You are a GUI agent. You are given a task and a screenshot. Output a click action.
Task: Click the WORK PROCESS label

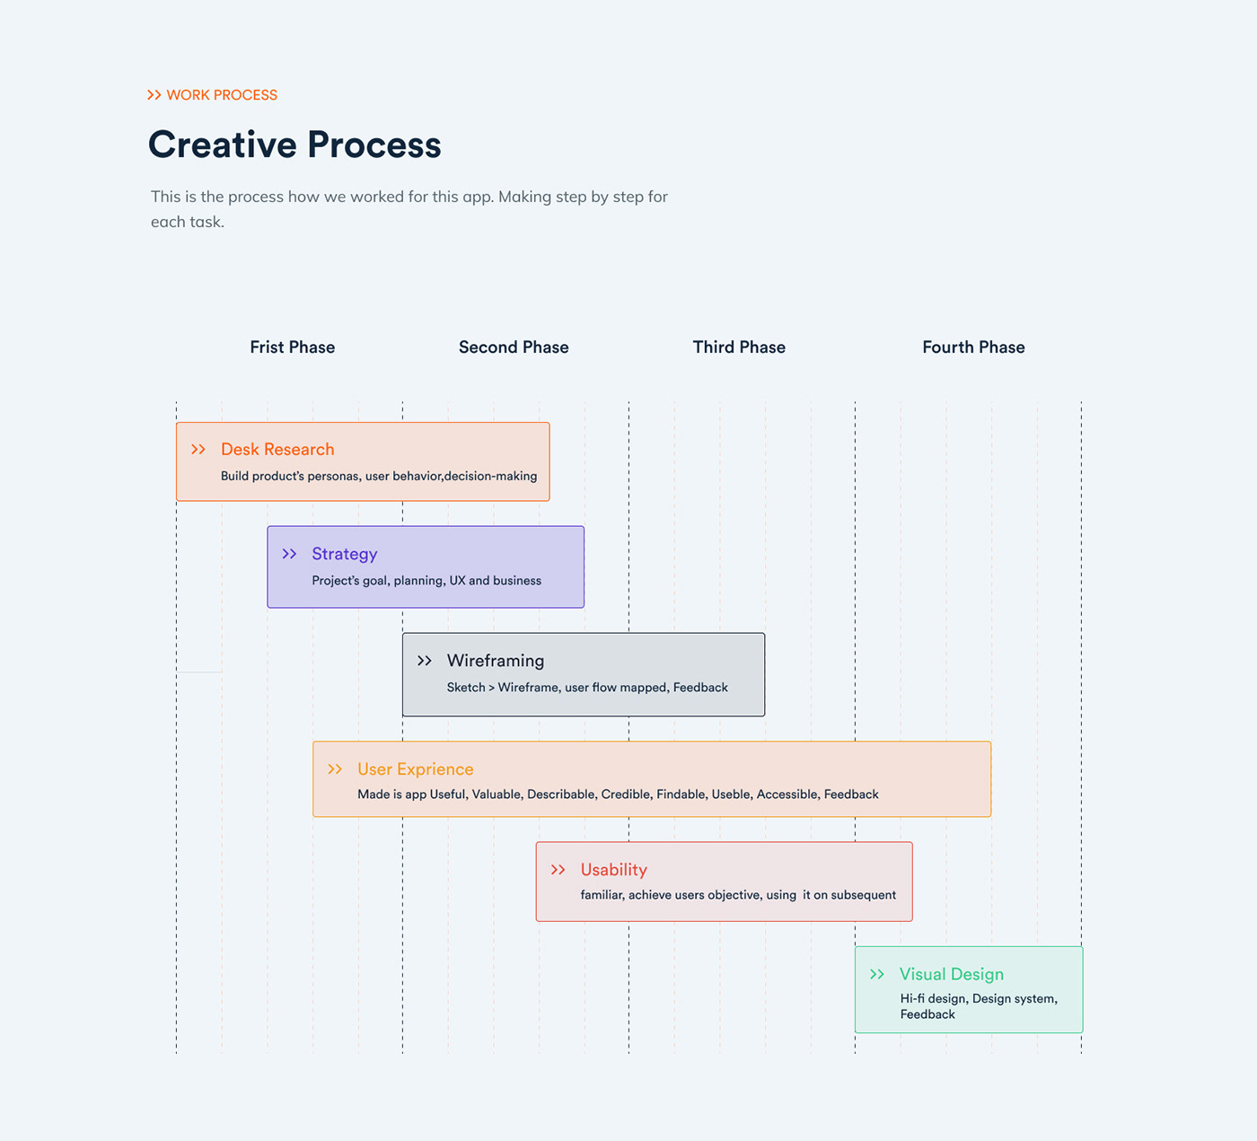click(x=222, y=95)
